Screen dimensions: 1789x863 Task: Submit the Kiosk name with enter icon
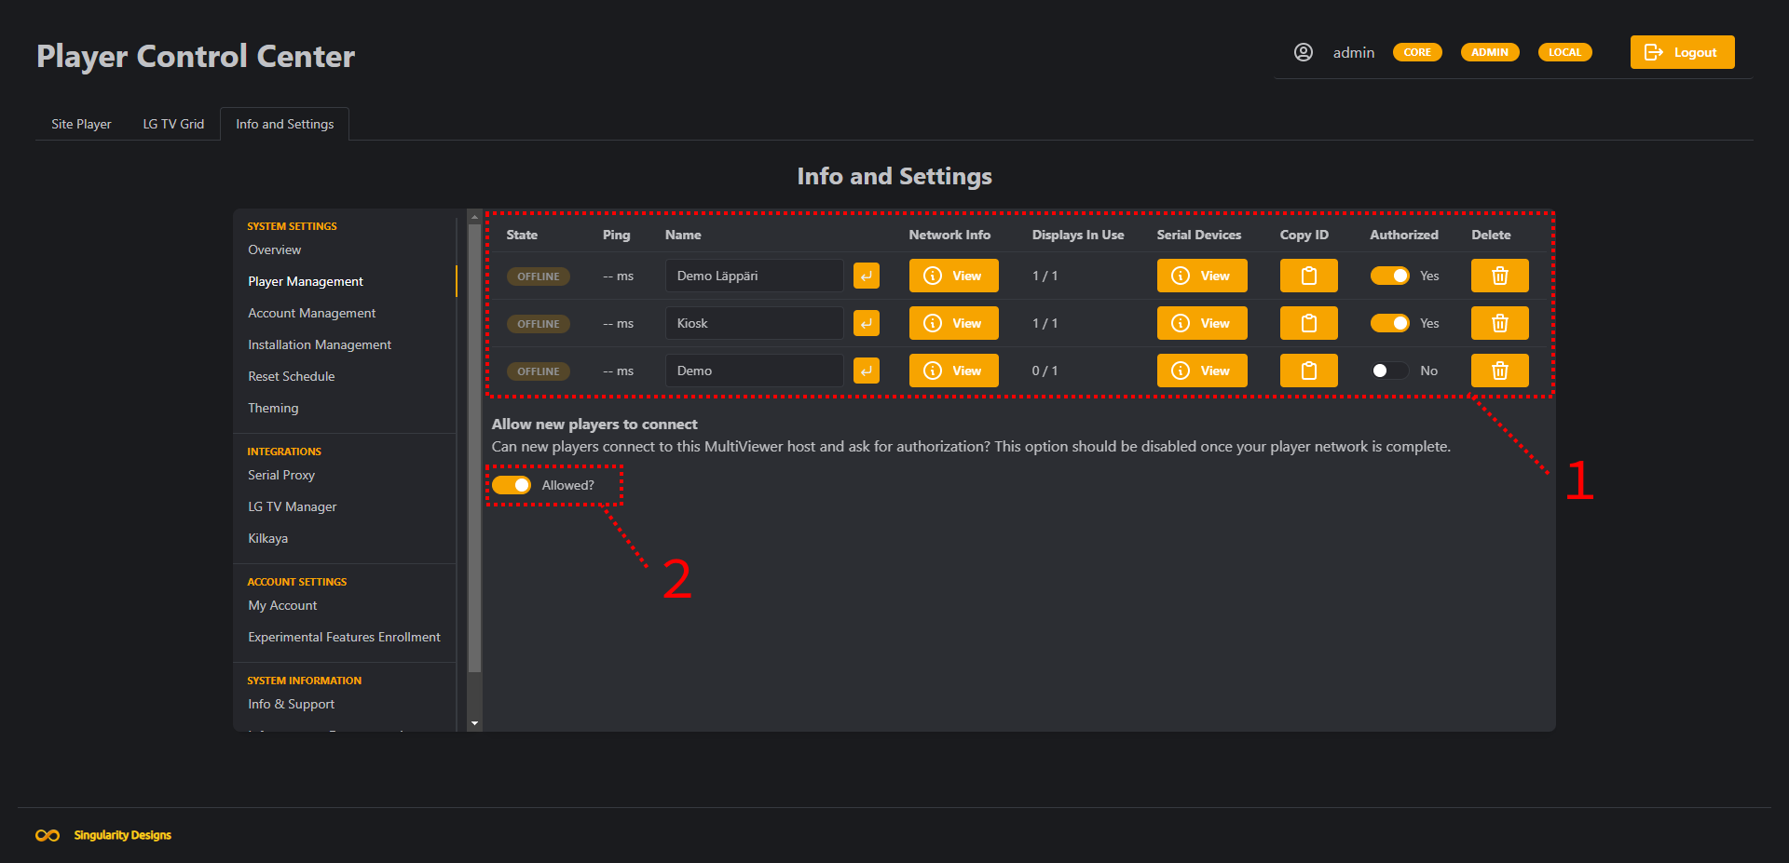coord(866,323)
